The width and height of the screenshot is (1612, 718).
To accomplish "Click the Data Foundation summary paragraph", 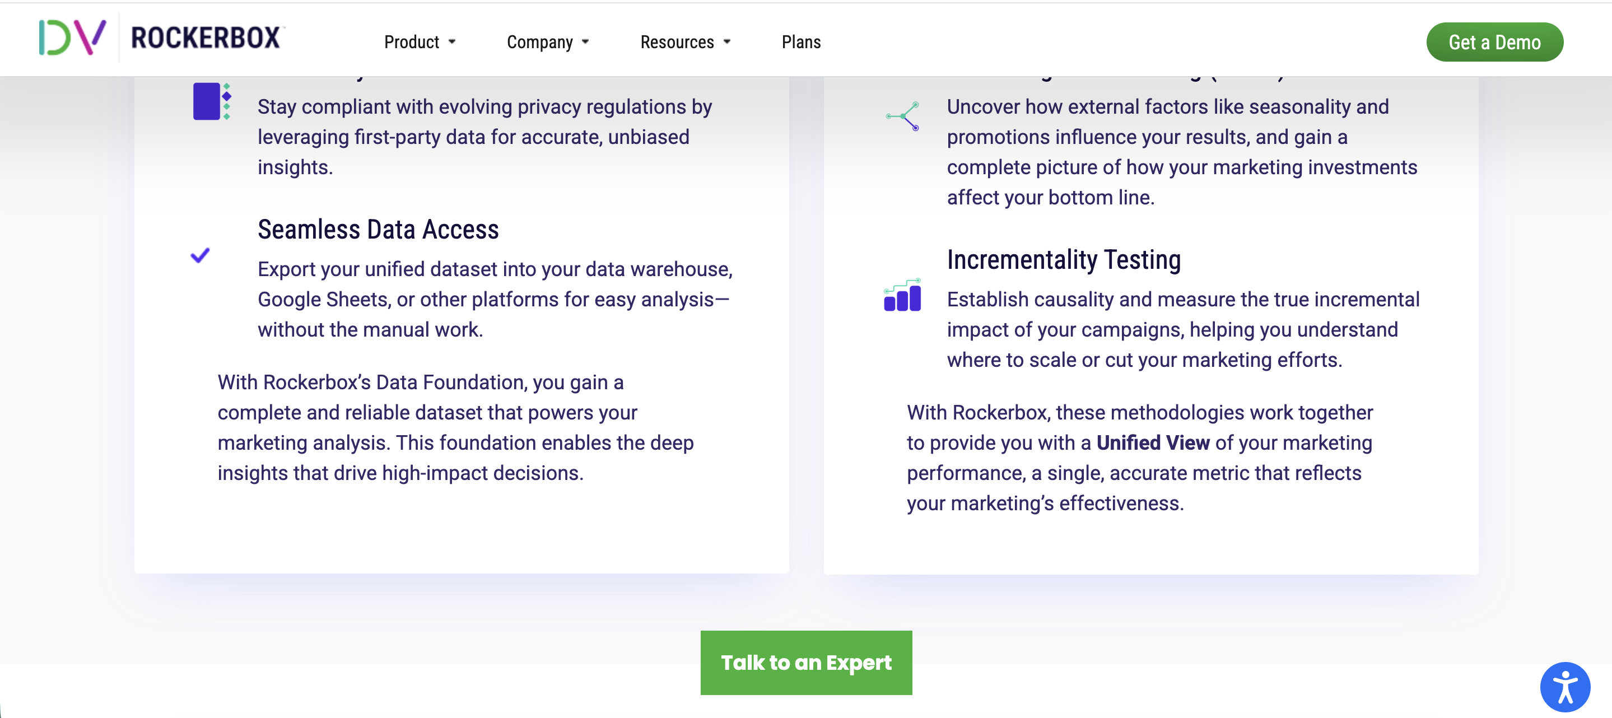I will click(455, 427).
